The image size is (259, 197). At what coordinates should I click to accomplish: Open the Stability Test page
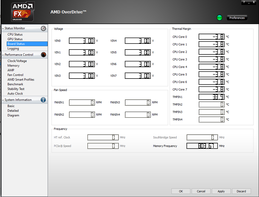(16, 89)
